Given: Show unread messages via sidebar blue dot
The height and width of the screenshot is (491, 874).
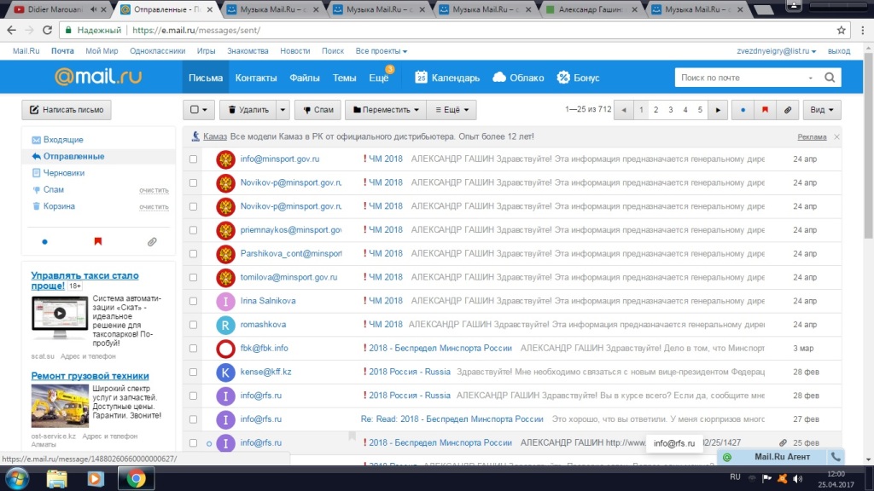Looking at the screenshot, I should tap(44, 241).
